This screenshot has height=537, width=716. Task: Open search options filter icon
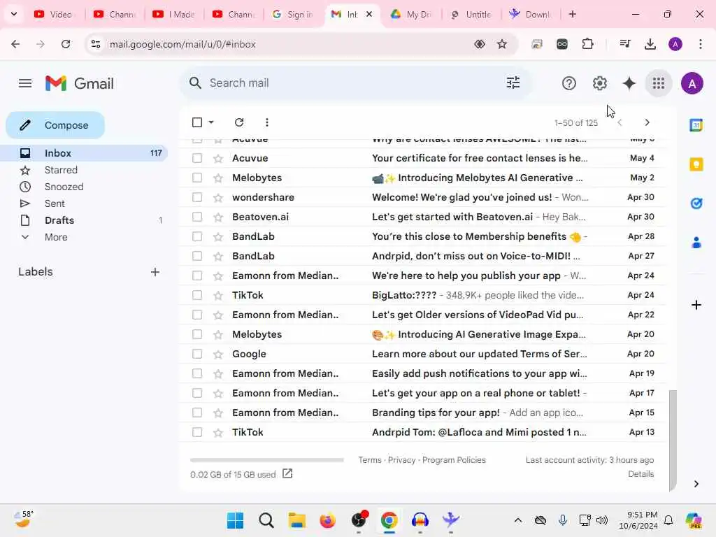pyautogui.click(x=513, y=83)
